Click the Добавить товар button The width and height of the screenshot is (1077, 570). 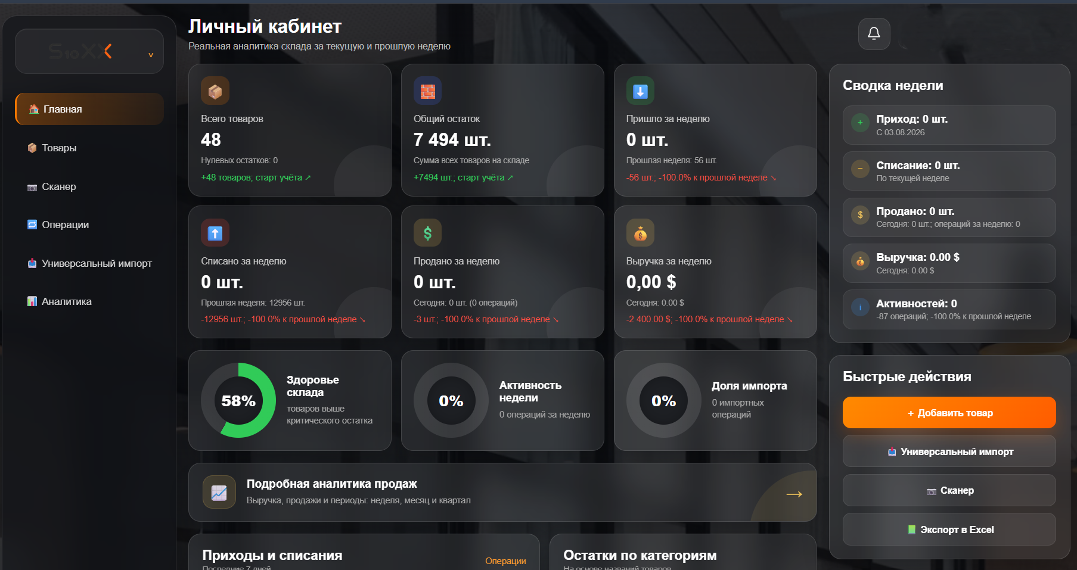click(949, 413)
